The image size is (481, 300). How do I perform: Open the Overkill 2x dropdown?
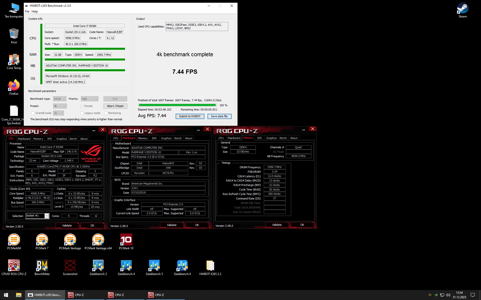tap(58, 113)
